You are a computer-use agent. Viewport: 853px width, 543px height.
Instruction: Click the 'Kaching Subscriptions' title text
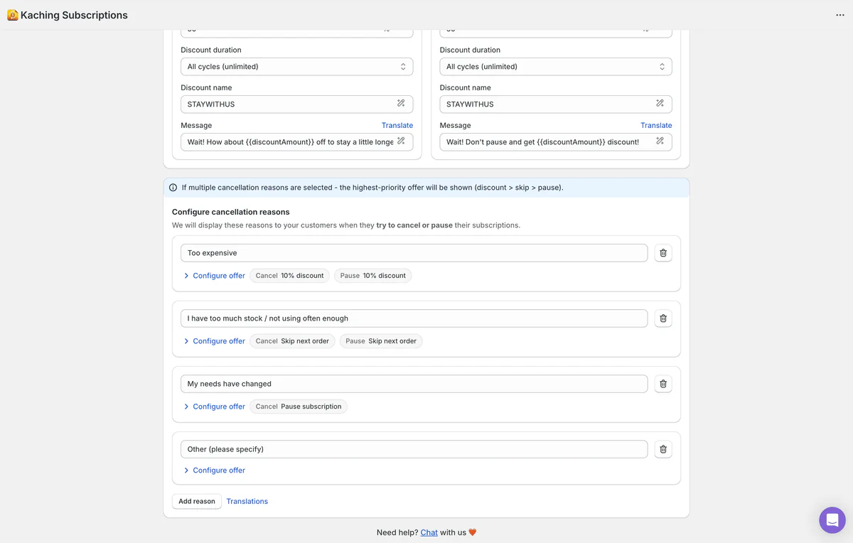click(74, 15)
